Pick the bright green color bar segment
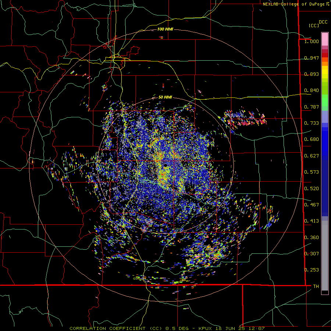 [325, 100]
